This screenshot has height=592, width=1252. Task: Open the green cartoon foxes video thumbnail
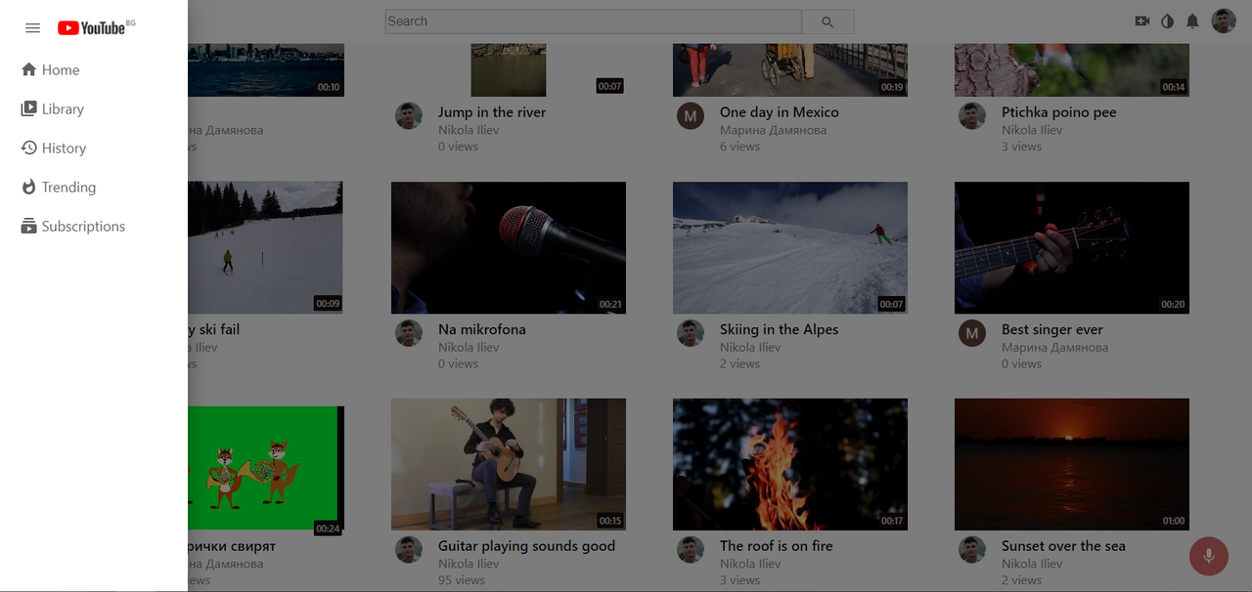(x=265, y=471)
